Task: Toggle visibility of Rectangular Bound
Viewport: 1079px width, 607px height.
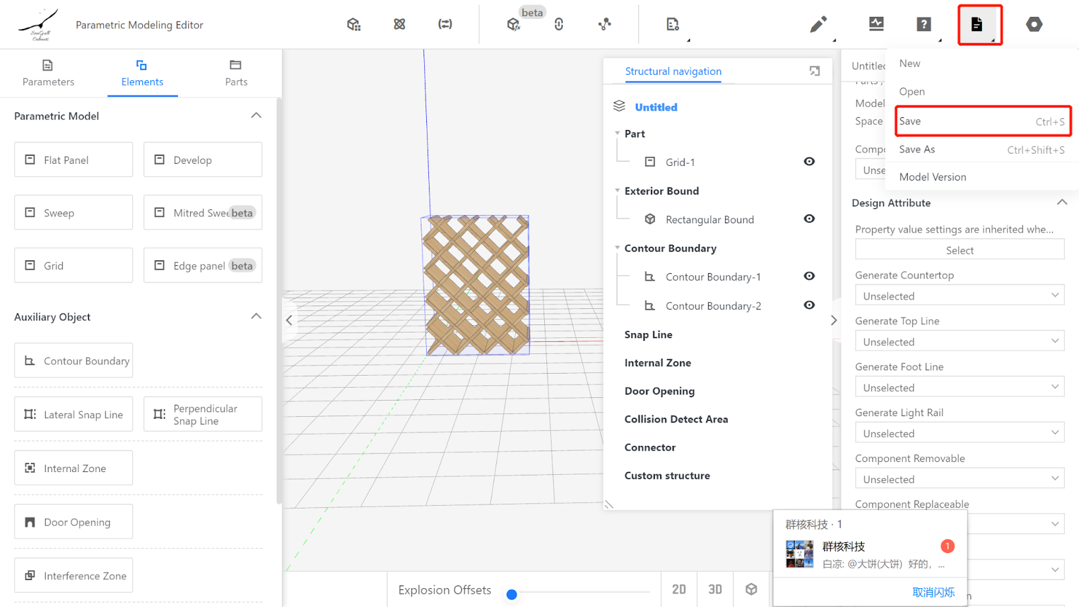Action: 809,219
